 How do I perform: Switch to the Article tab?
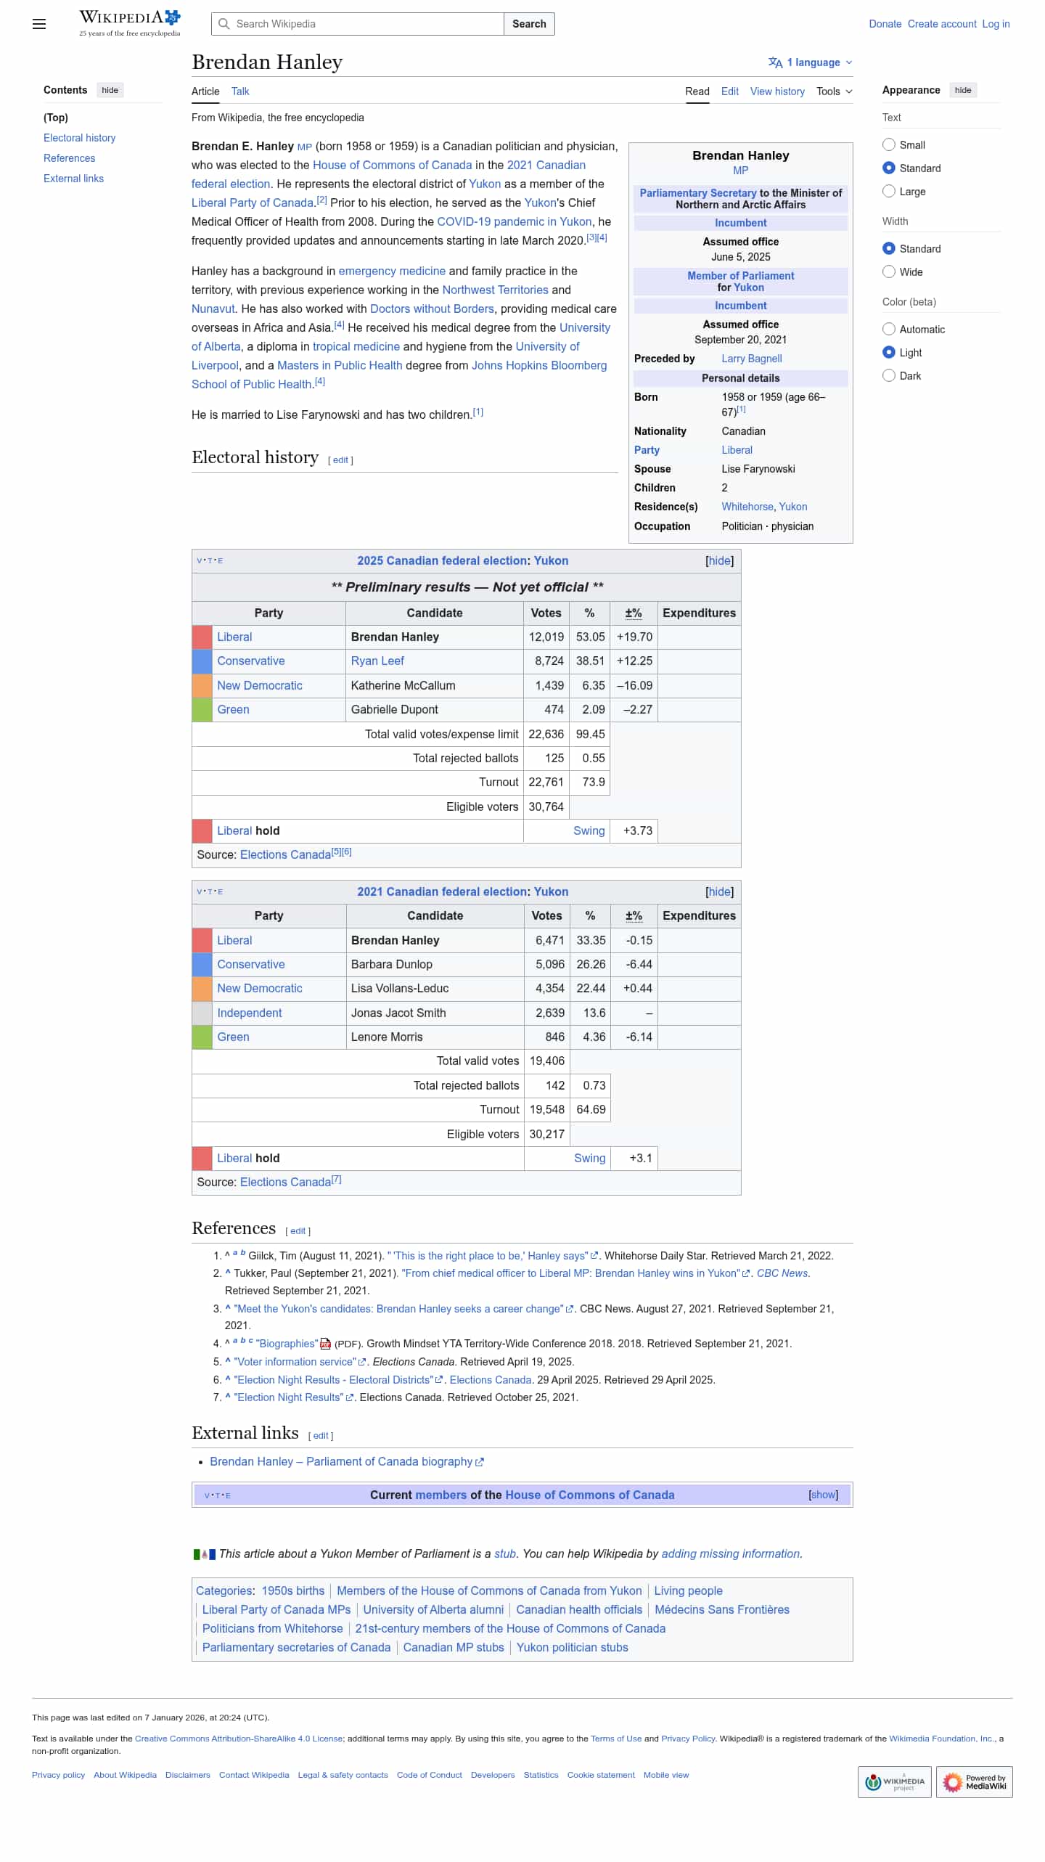pyautogui.click(x=205, y=91)
